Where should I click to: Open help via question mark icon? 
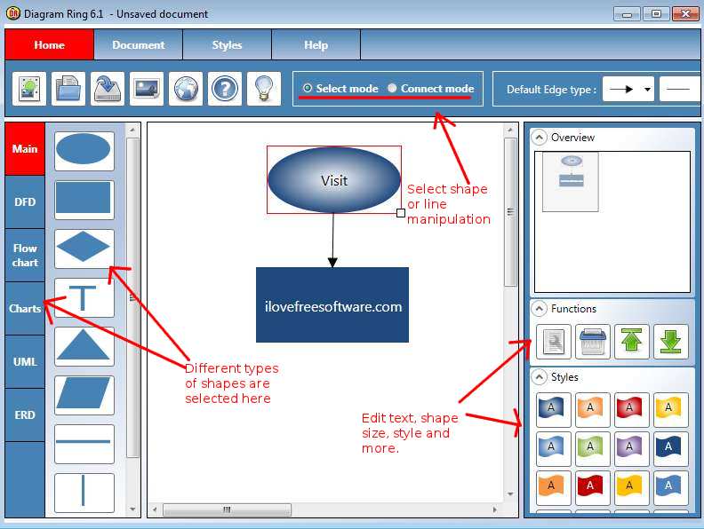pyautogui.click(x=225, y=89)
